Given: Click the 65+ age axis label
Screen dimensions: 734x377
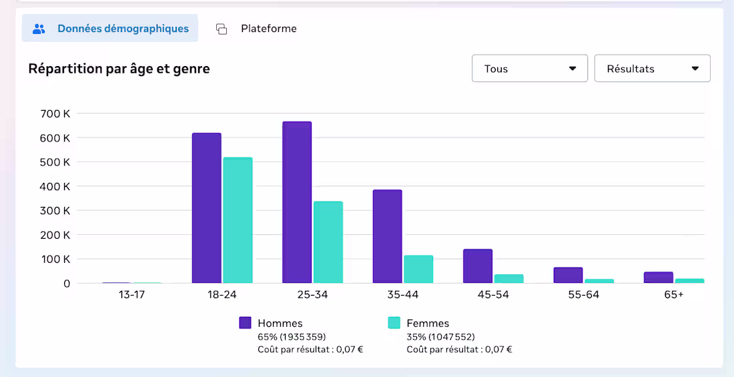Looking at the screenshot, I should click(674, 295).
